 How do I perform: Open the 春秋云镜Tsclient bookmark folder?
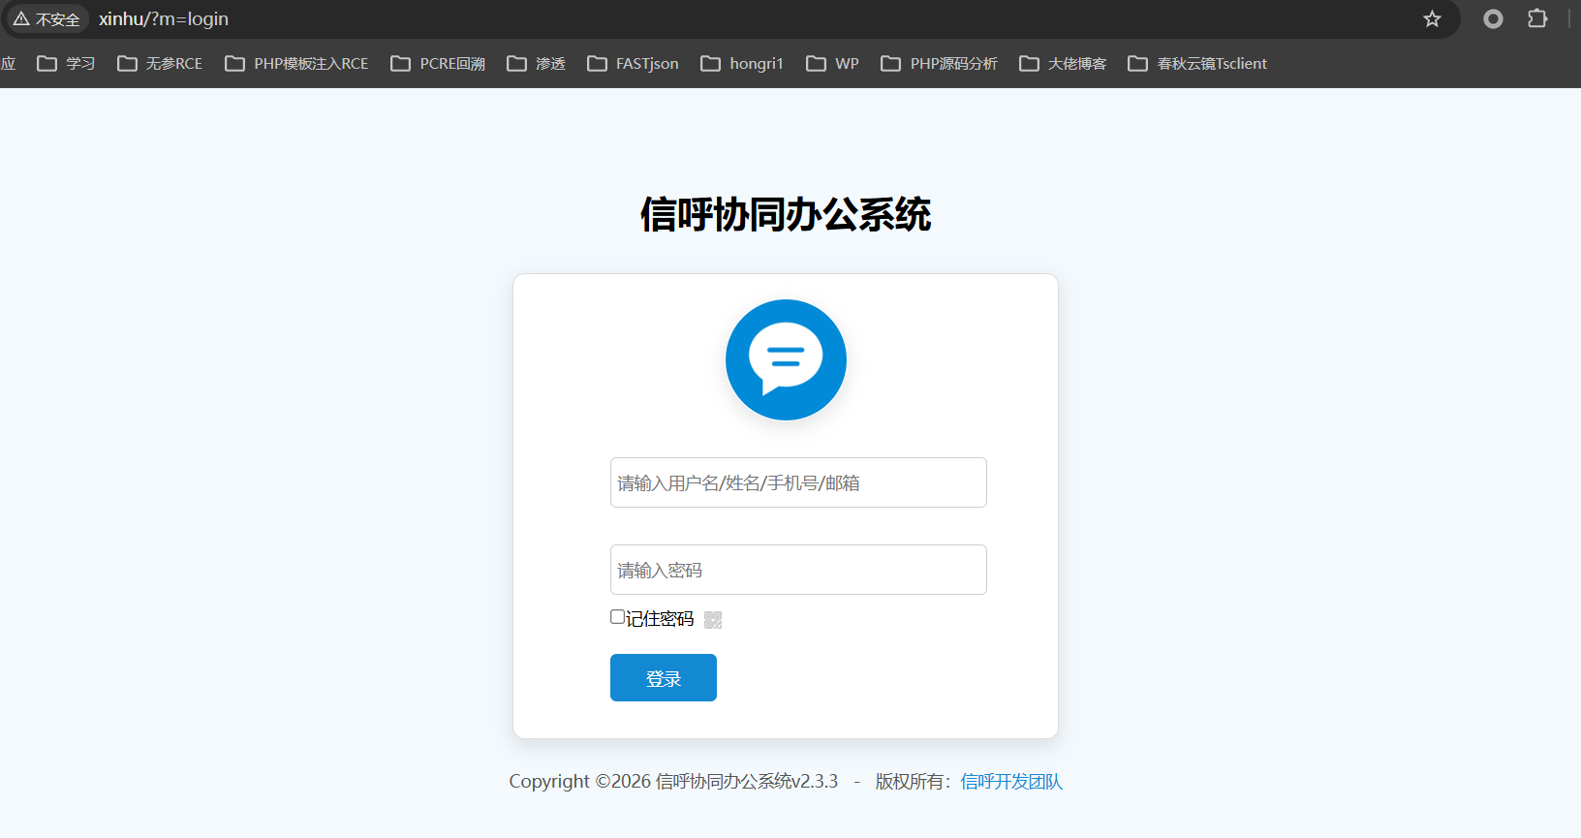click(1197, 64)
